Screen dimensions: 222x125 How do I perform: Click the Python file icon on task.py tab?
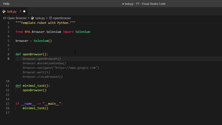click(4, 11)
